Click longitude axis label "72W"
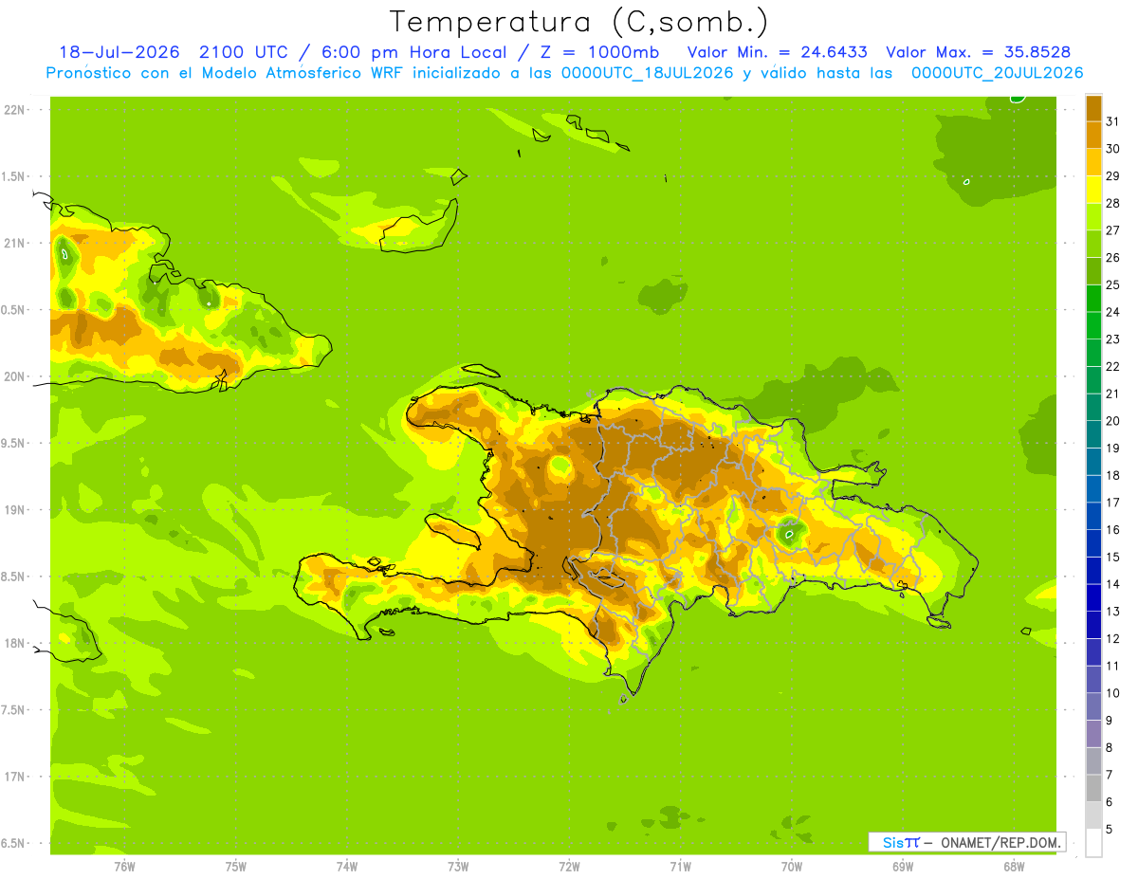 click(569, 867)
